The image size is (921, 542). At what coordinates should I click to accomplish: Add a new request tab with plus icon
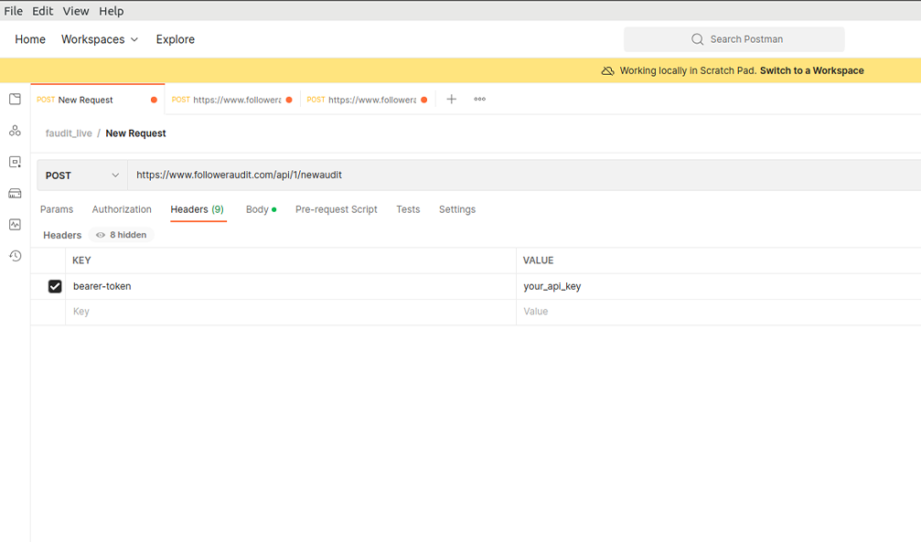451,100
